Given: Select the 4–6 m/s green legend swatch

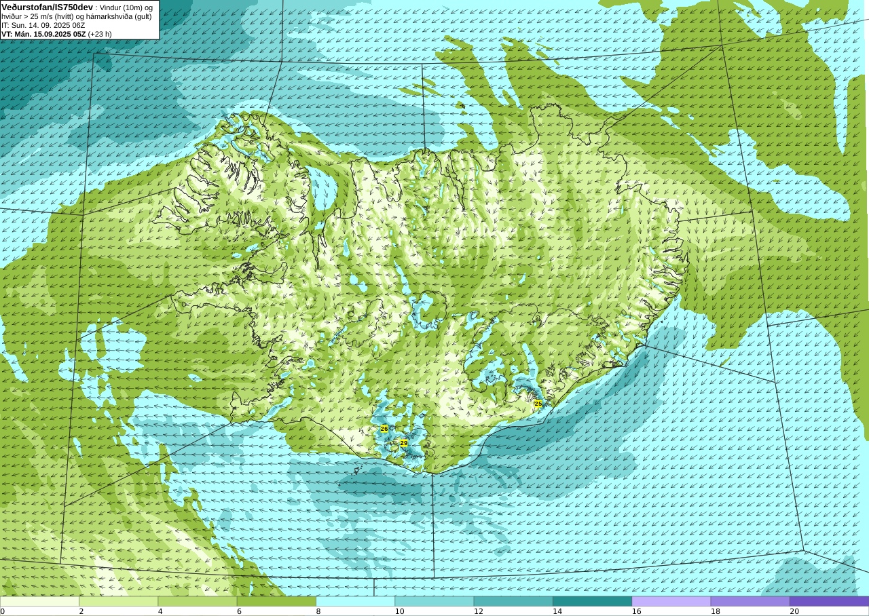Looking at the screenshot, I should pyautogui.click(x=198, y=601).
